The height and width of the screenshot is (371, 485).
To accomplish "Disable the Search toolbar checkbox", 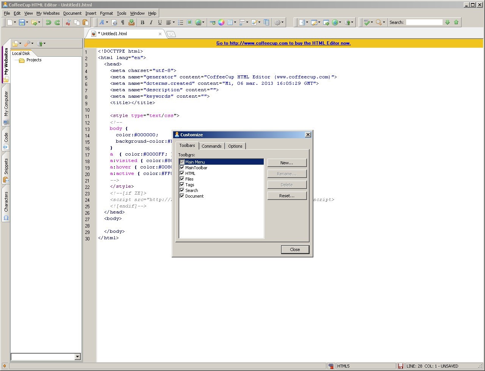I will pyautogui.click(x=182, y=190).
